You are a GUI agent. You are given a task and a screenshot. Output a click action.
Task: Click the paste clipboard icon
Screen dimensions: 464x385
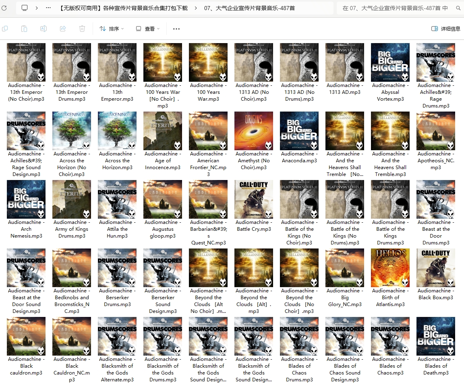[x=24, y=29]
